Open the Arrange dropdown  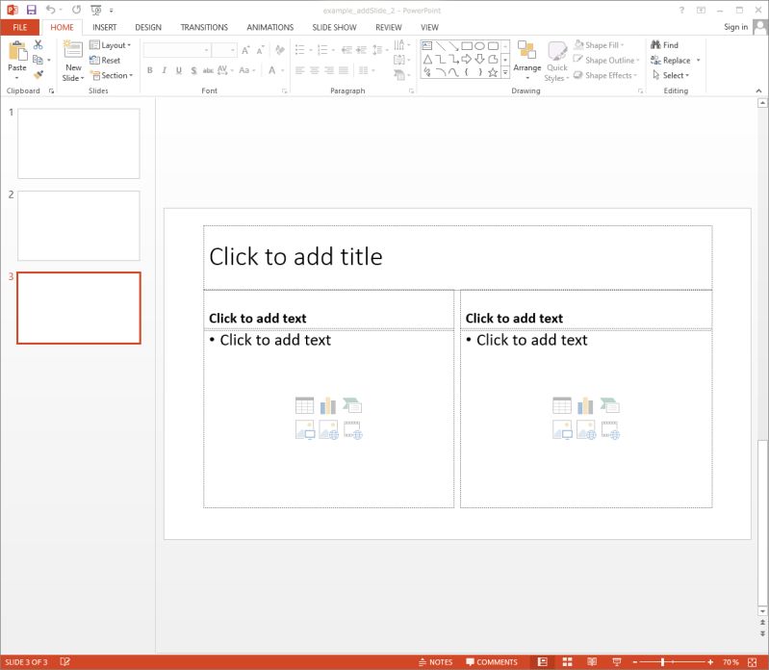[527, 61]
